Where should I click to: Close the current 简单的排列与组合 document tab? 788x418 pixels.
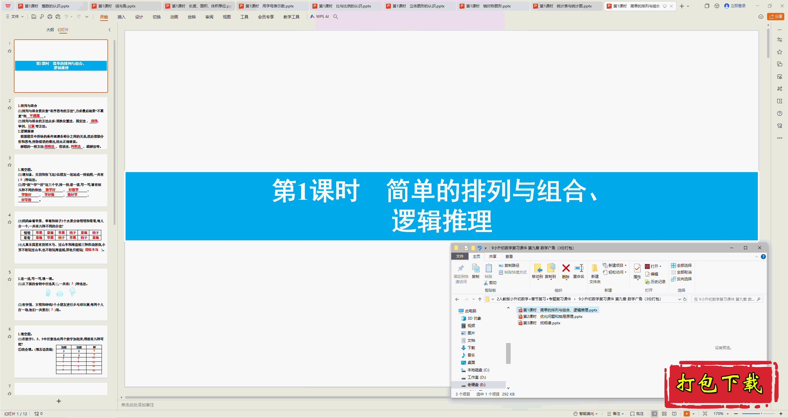671,6
